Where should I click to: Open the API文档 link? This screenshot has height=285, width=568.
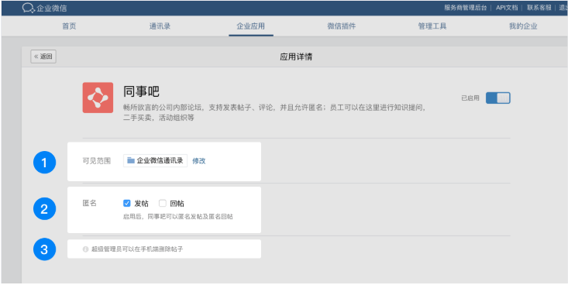coord(507,8)
